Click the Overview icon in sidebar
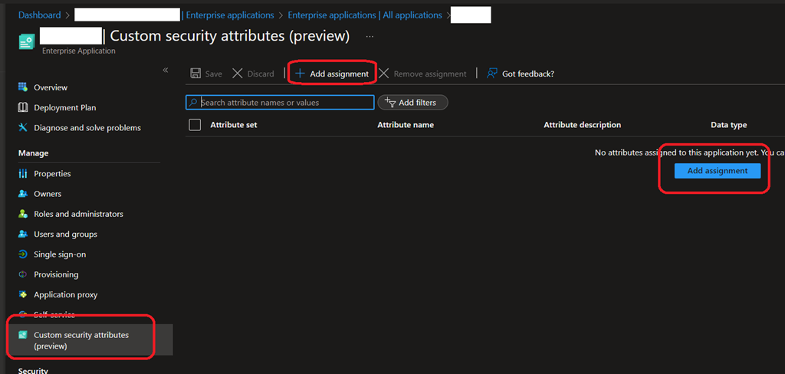785x374 pixels. pyautogui.click(x=23, y=87)
